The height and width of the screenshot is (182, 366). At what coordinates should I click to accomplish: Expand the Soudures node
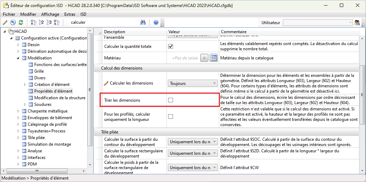25,104
